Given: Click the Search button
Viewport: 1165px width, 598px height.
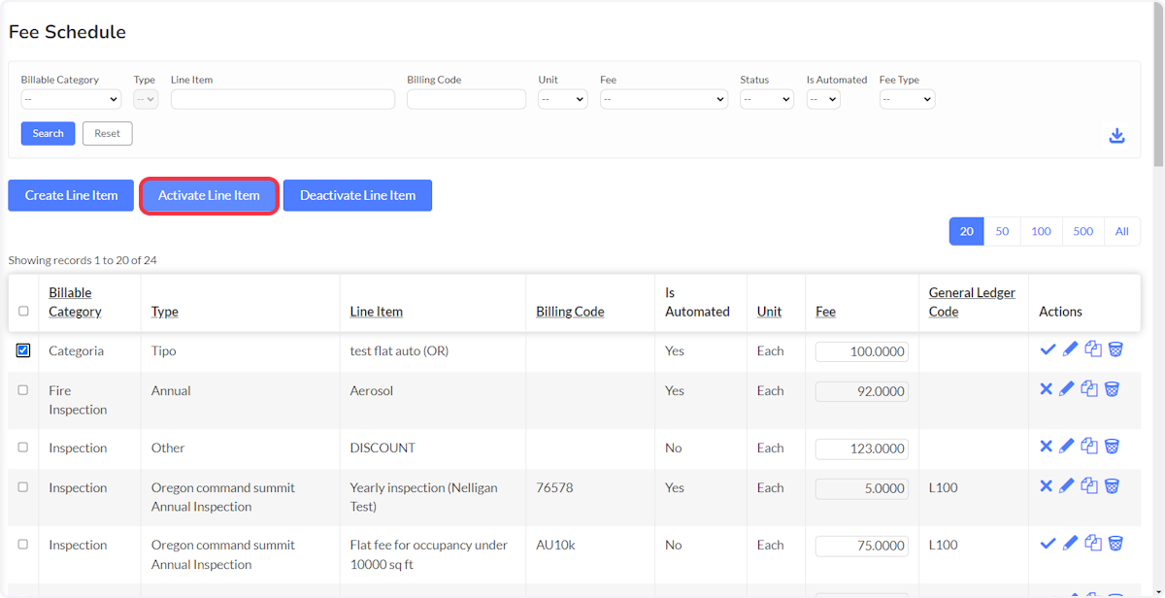Looking at the screenshot, I should click(x=48, y=133).
